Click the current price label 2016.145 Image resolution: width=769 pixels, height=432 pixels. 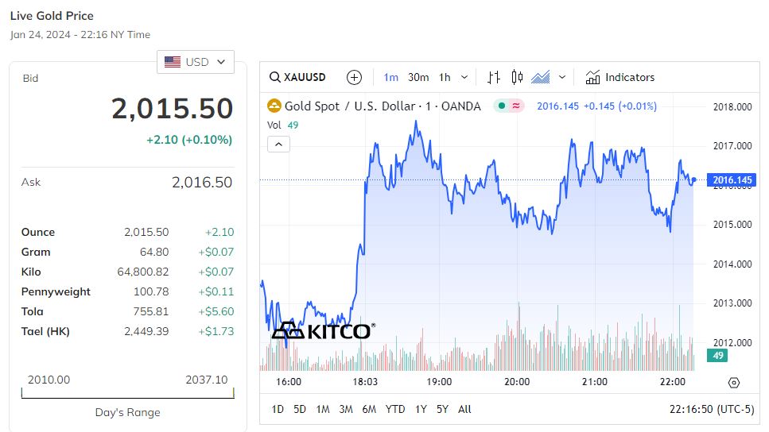pos(732,180)
